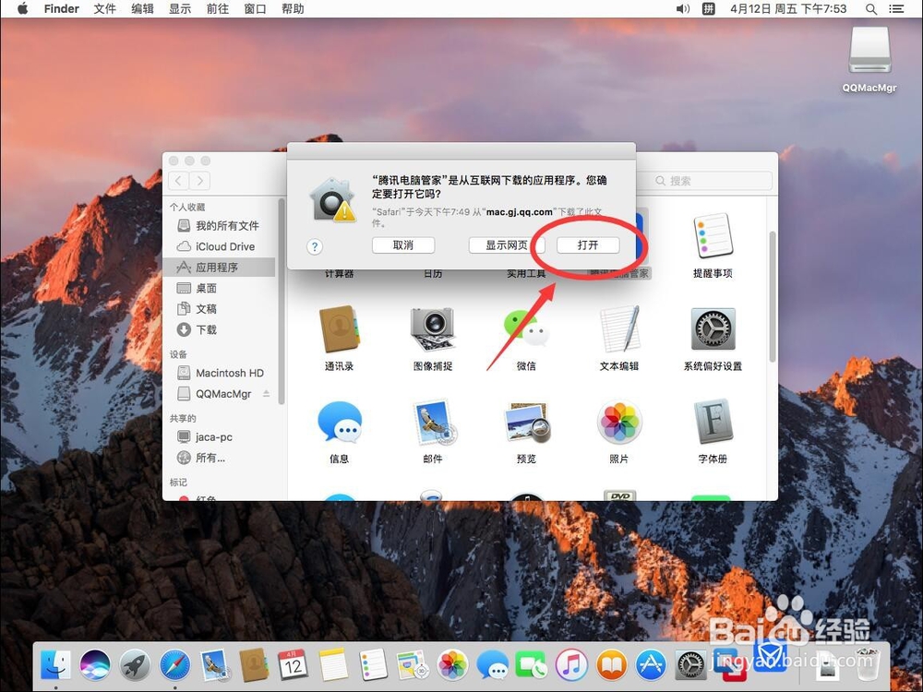Open the 窗口 menu
Image resolution: width=923 pixels, height=692 pixels.
(255, 9)
